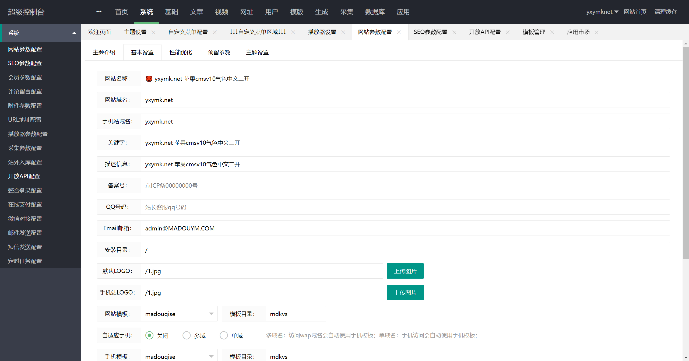Image resolution: width=689 pixels, height=361 pixels.
Task: Close the 播放器设置 tab
Action: (x=343, y=32)
